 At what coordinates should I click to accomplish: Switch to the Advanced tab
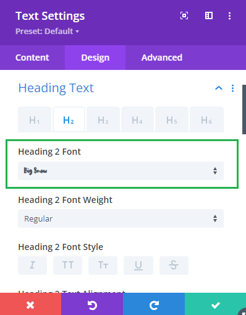pyautogui.click(x=162, y=58)
